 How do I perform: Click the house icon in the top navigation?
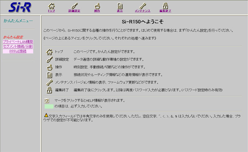[51, 6]
